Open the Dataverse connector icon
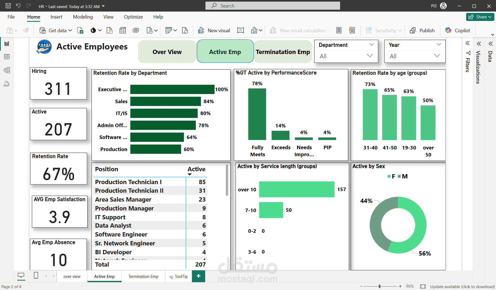 (x=136, y=30)
